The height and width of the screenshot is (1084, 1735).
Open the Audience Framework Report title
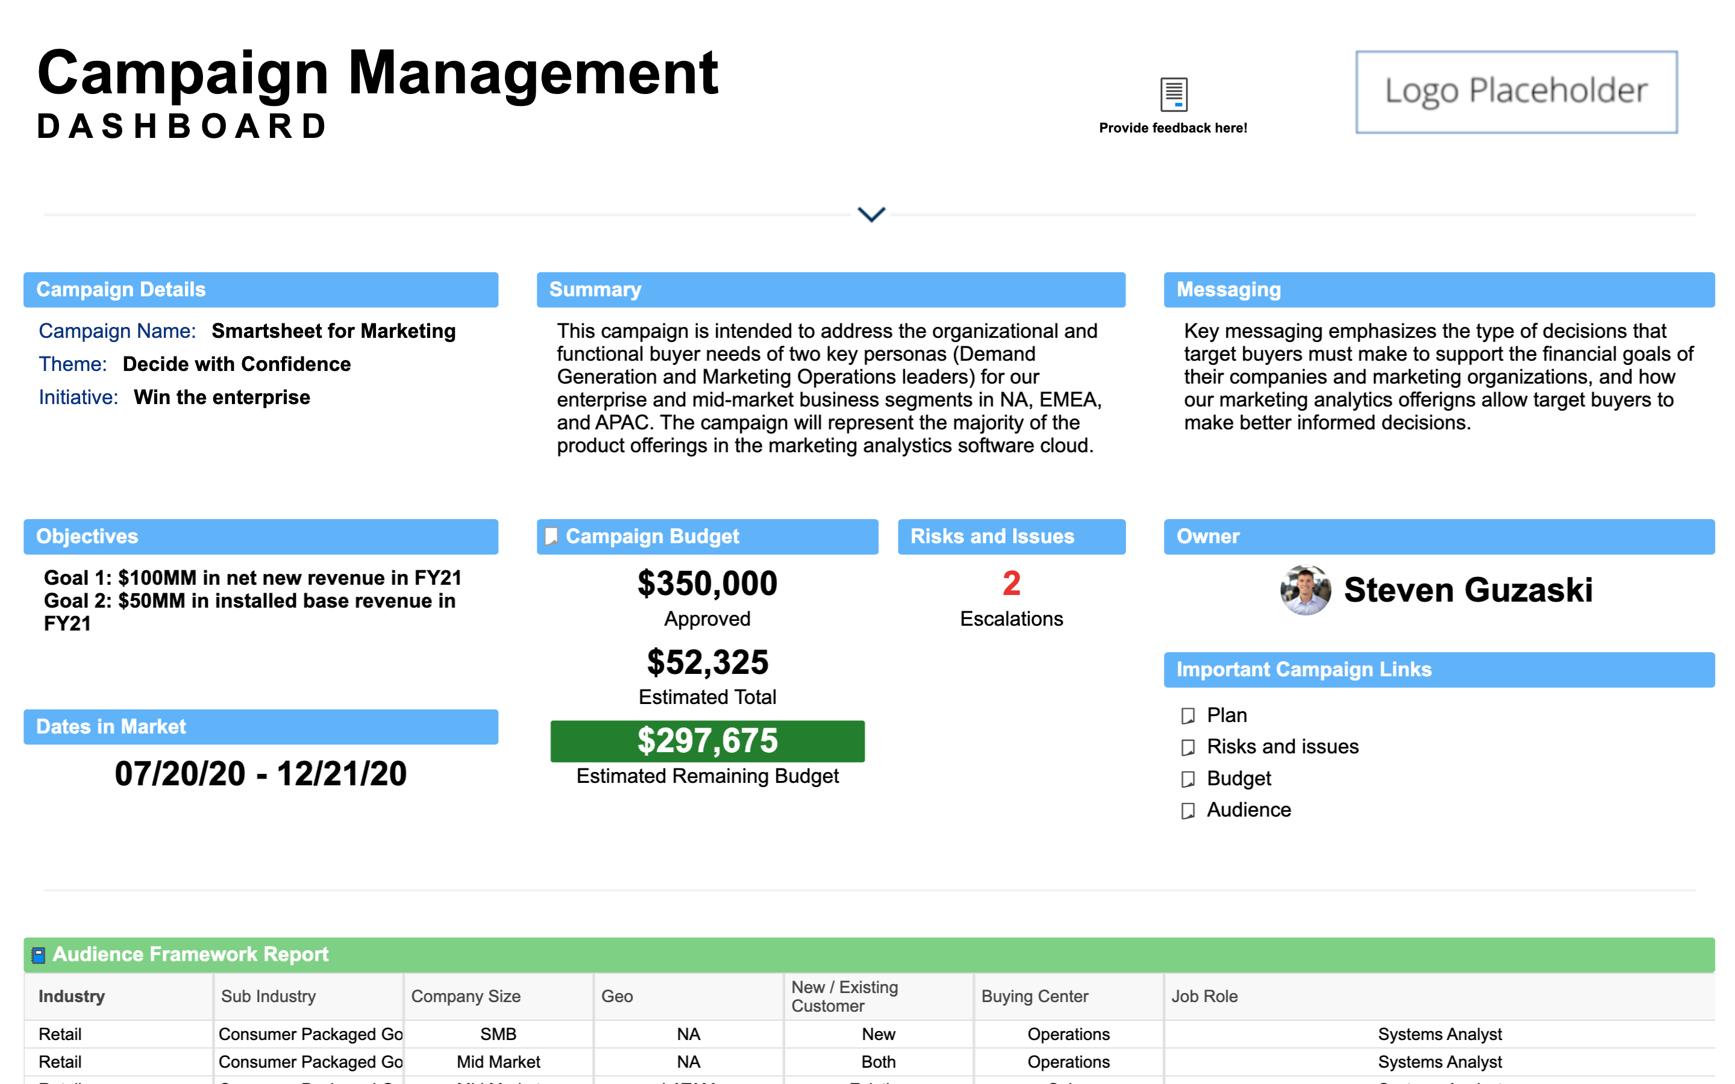coord(190,955)
